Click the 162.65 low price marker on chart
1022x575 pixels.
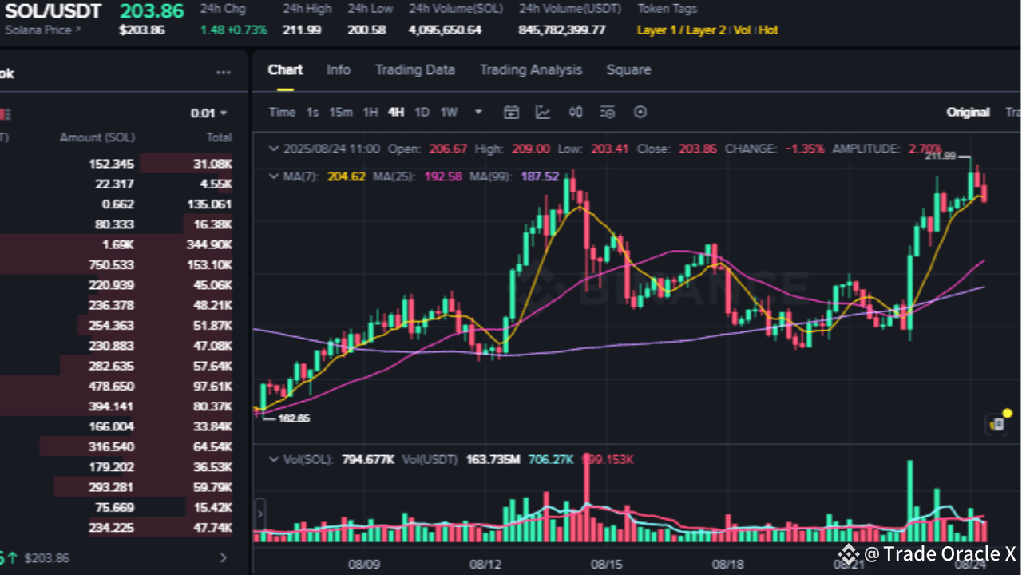(x=293, y=418)
